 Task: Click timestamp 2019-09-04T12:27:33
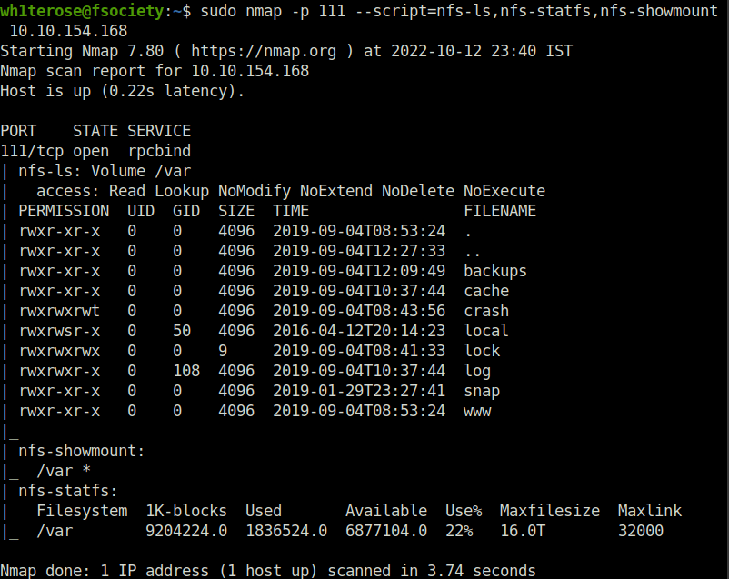pyautogui.click(x=359, y=251)
